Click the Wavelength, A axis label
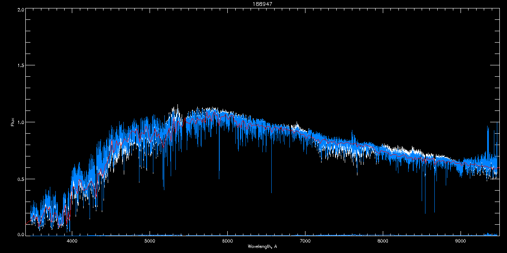This screenshot has width=507, height=253. (x=262, y=246)
